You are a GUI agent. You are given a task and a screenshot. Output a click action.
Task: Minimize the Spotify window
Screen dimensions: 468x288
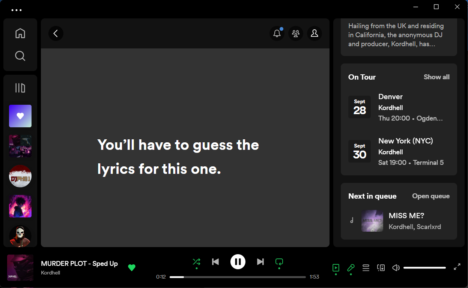tap(415, 7)
